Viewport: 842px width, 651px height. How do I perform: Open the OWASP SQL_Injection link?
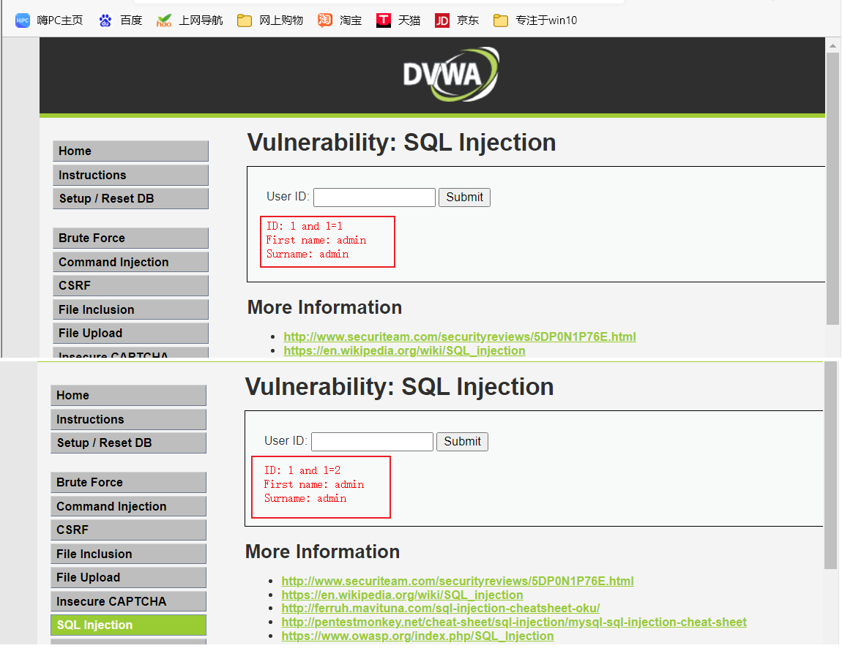click(x=417, y=636)
